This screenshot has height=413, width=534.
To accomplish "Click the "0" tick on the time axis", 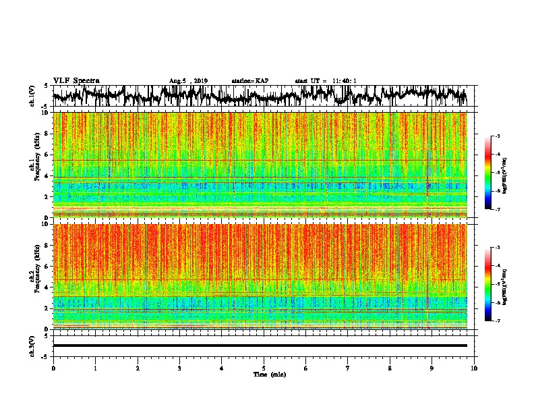I will click(x=53, y=368).
